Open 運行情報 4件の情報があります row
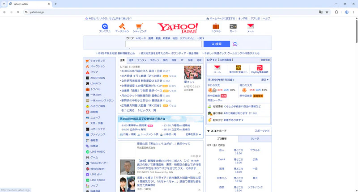This screenshot has width=358, height=192. [x=239, y=113]
